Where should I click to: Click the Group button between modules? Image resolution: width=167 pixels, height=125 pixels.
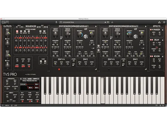[99, 46]
